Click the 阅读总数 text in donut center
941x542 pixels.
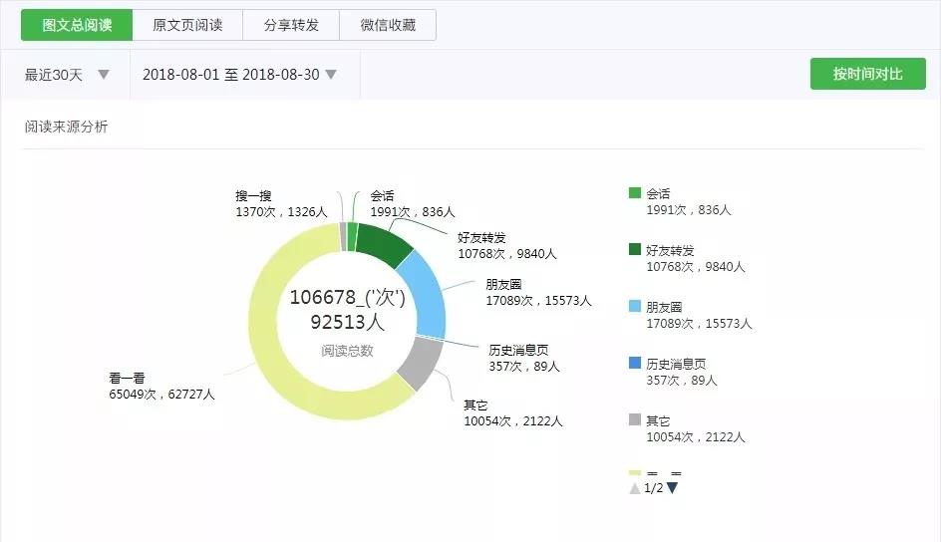347,350
